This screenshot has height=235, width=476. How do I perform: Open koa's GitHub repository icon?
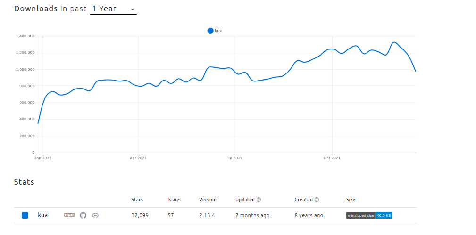pyautogui.click(x=83, y=215)
